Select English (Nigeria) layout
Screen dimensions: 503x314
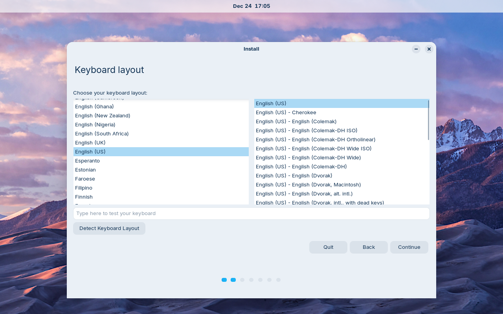pyautogui.click(x=95, y=124)
